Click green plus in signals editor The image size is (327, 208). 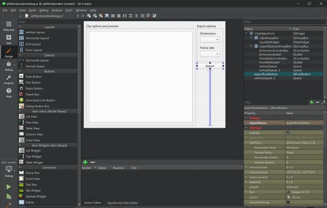pyautogui.click(x=85, y=162)
